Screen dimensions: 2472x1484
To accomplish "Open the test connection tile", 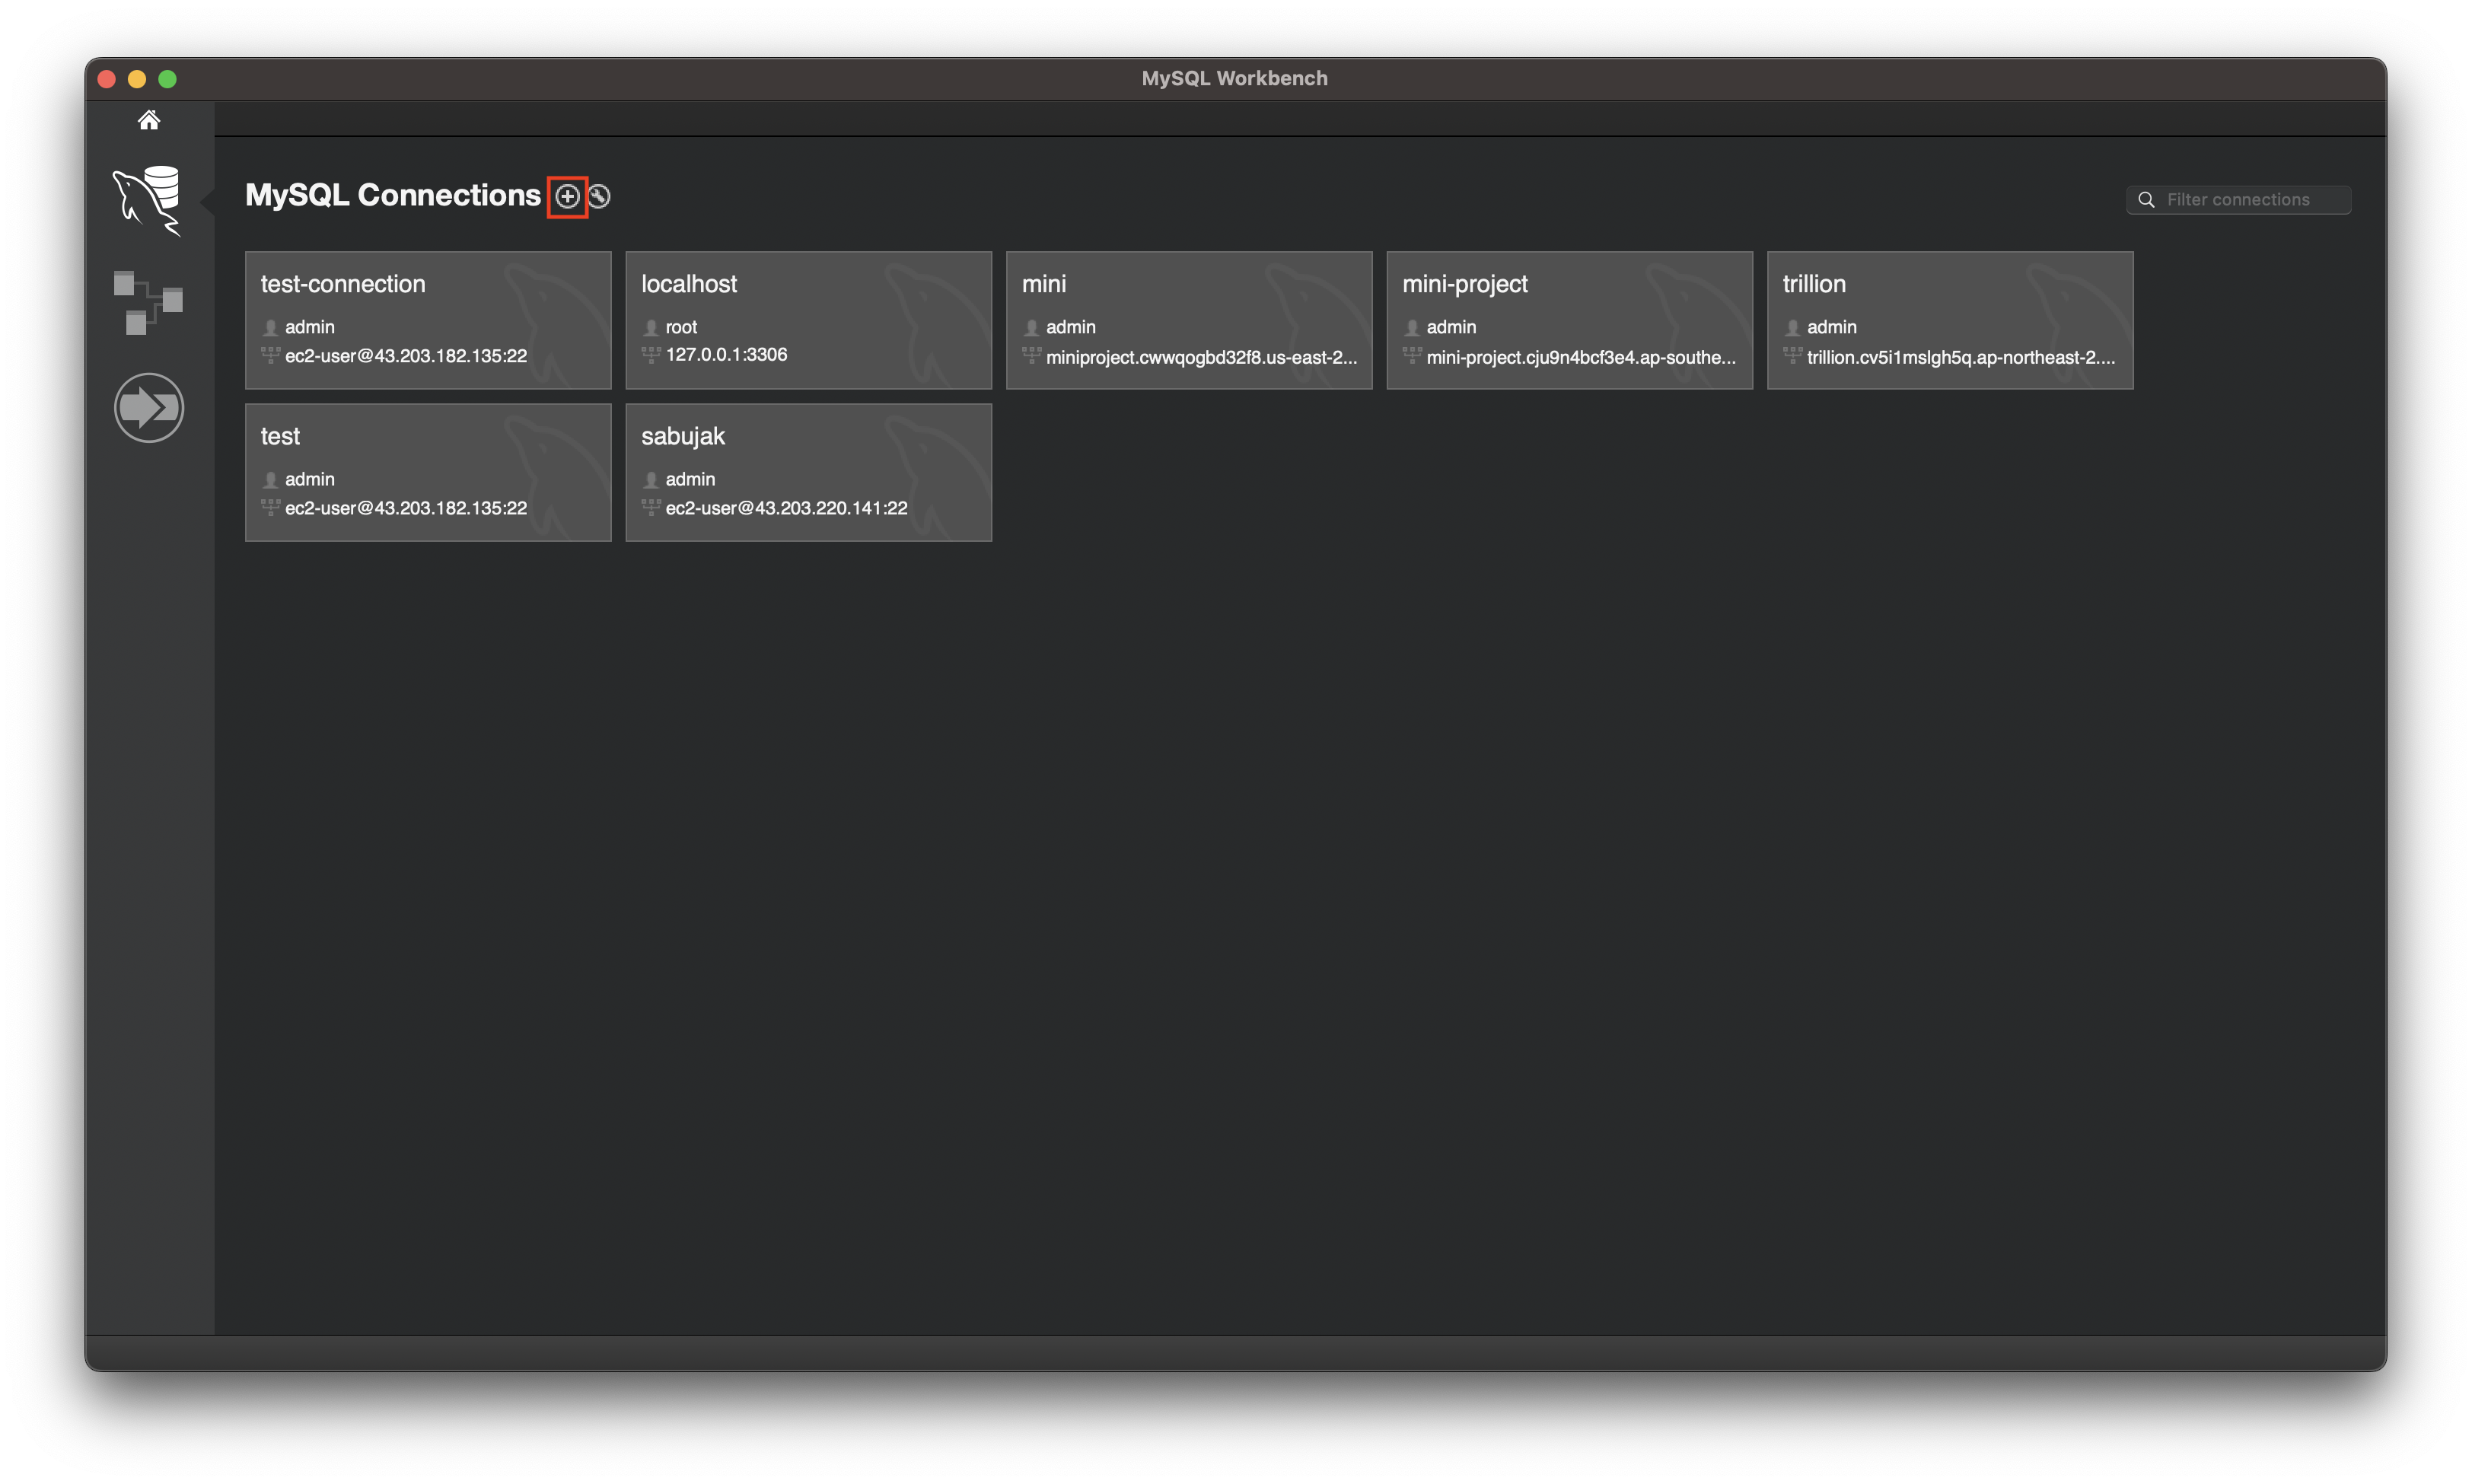I will tap(428, 472).
